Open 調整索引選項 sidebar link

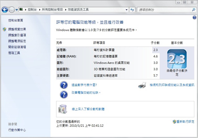[17, 35]
